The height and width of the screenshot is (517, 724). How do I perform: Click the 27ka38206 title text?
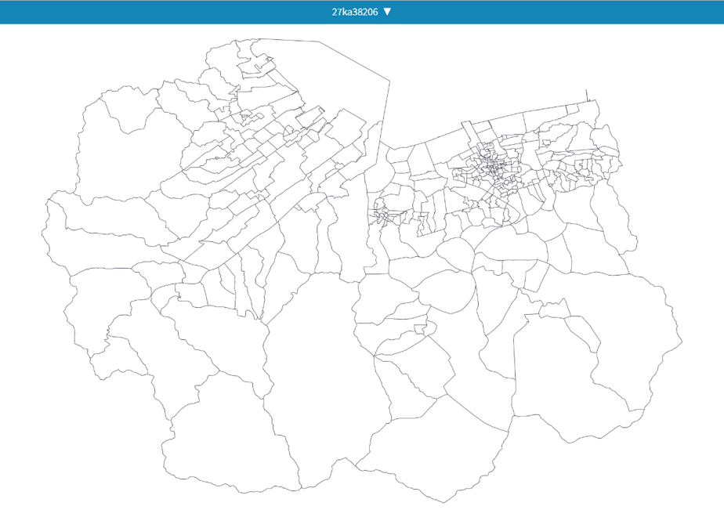355,12
